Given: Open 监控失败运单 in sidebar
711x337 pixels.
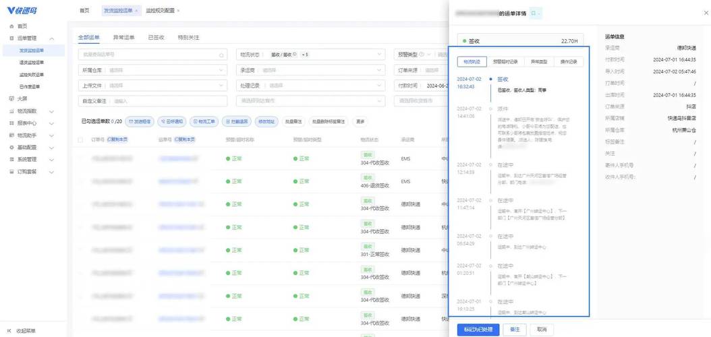Looking at the screenshot, I should pos(32,75).
